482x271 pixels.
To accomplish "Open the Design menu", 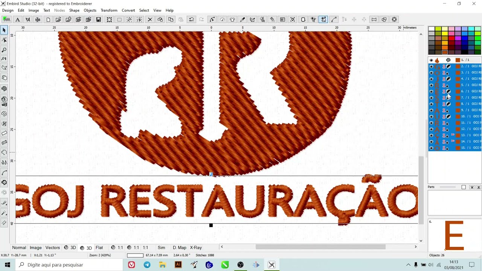I will (x=8, y=11).
